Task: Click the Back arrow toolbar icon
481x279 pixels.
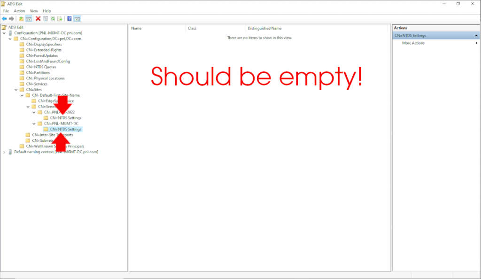Action: point(4,19)
